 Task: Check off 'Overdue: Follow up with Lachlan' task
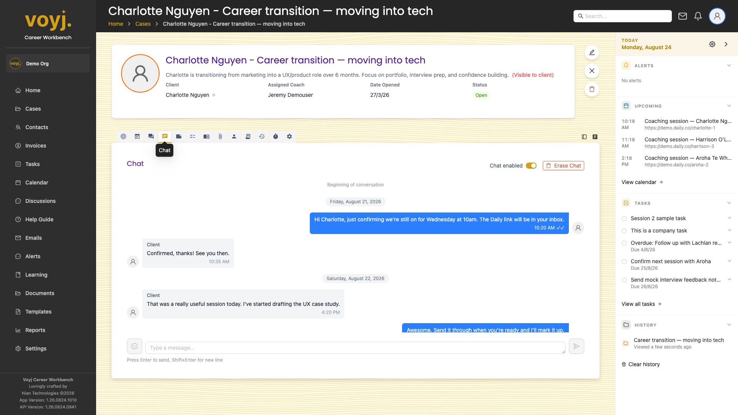click(x=624, y=243)
